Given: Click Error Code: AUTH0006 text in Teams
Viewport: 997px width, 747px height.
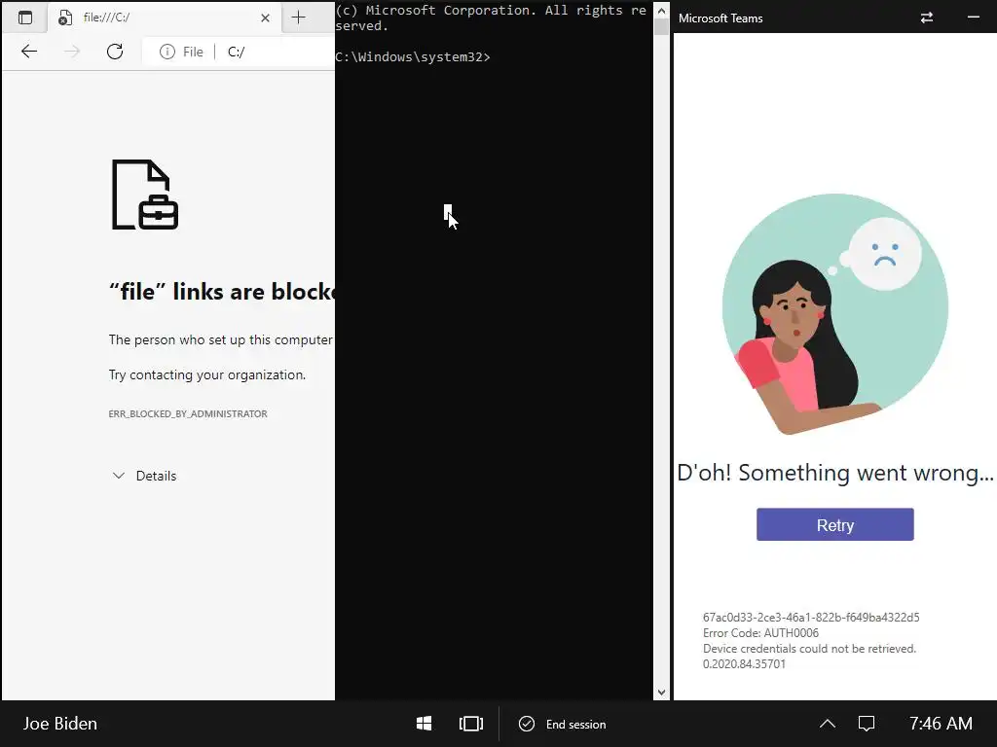Looking at the screenshot, I should pyautogui.click(x=760, y=632).
